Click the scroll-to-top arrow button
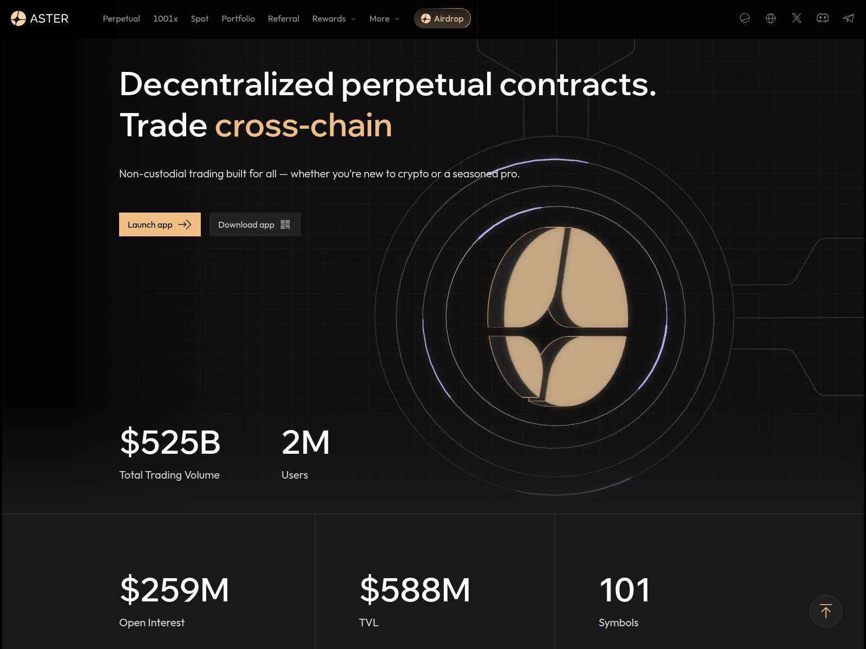 (825, 611)
